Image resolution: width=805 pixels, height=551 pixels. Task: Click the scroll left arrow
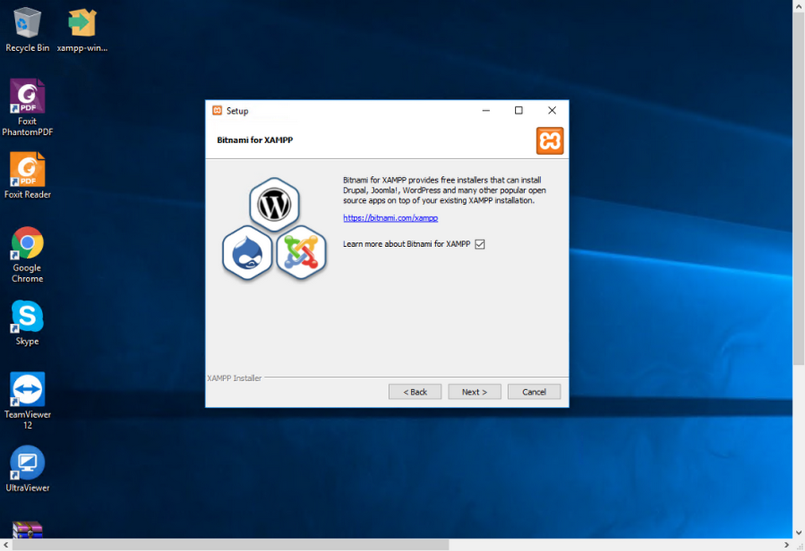tap(6, 545)
